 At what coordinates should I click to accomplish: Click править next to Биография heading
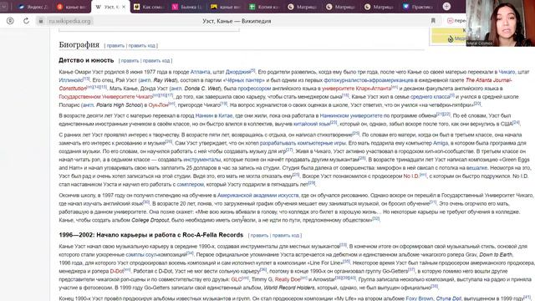(x=115, y=45)
